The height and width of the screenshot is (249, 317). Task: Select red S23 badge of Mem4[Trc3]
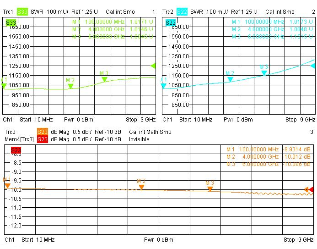point(43,139)
